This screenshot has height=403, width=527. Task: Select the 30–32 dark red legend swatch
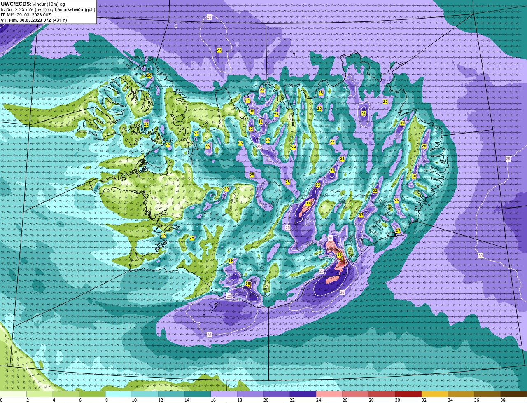coord(408,394)
